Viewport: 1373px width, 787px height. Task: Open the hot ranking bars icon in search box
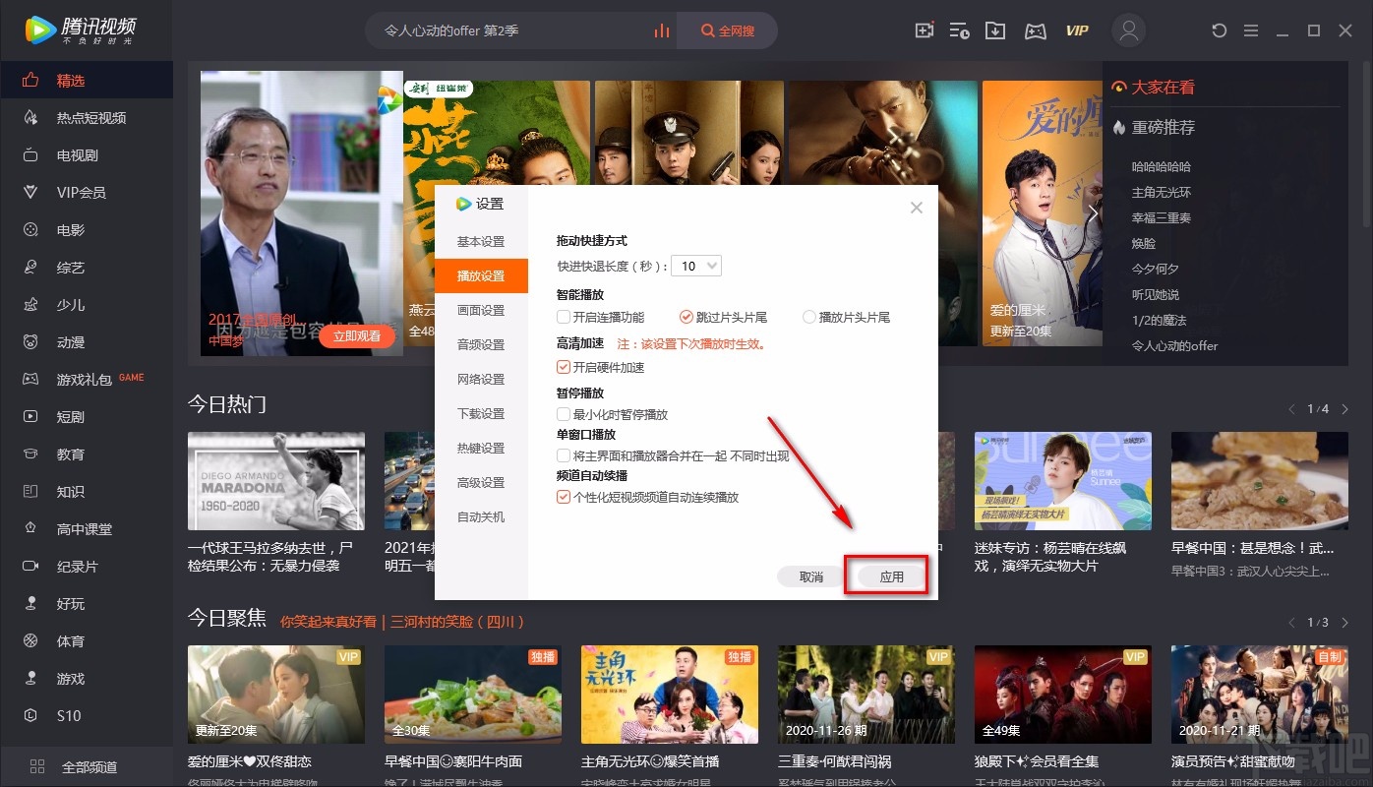[x=662, y=31]
